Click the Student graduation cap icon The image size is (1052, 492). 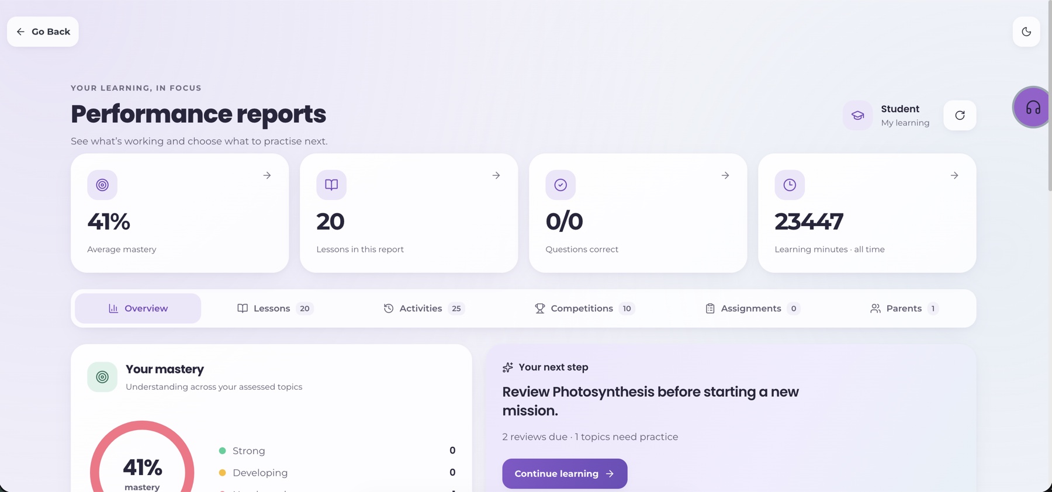[x=857, y=115]
